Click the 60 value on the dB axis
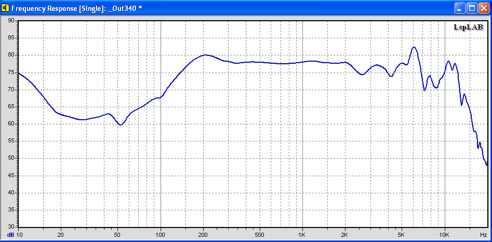492x242 pixels. click(x=11, y=124)
